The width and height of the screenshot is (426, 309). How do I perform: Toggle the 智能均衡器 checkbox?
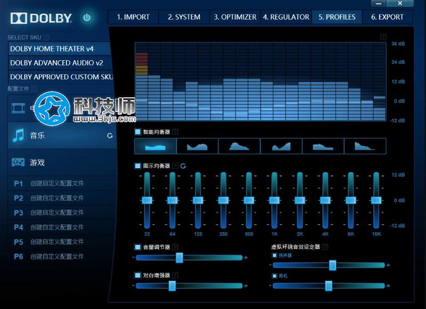(x=138, y=132)
